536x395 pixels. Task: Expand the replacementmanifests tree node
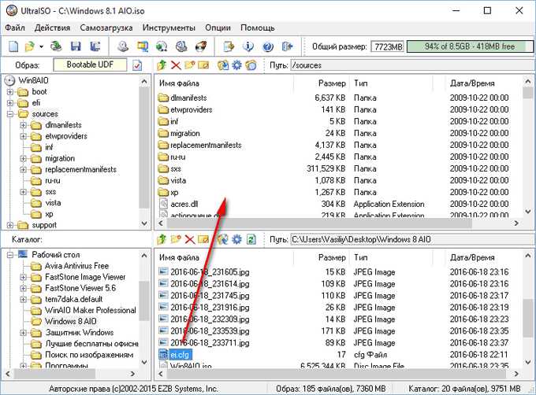pos(23,169)
